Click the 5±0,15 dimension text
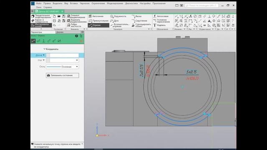Viewport: 267px width, 150px height. [192, 72]
